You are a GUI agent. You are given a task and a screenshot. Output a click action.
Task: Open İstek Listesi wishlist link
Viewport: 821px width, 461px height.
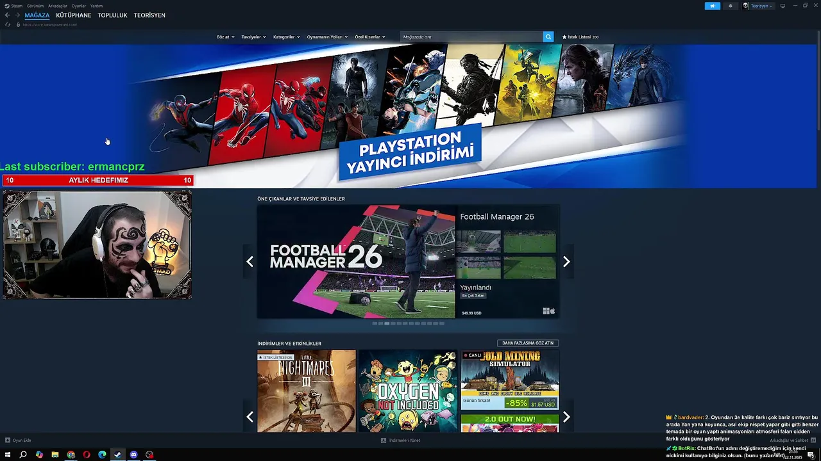(x=580, y=37)
